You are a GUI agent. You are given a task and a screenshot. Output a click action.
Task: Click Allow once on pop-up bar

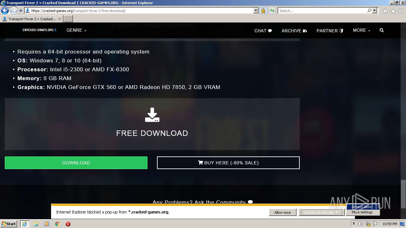[x=283, y=212]
